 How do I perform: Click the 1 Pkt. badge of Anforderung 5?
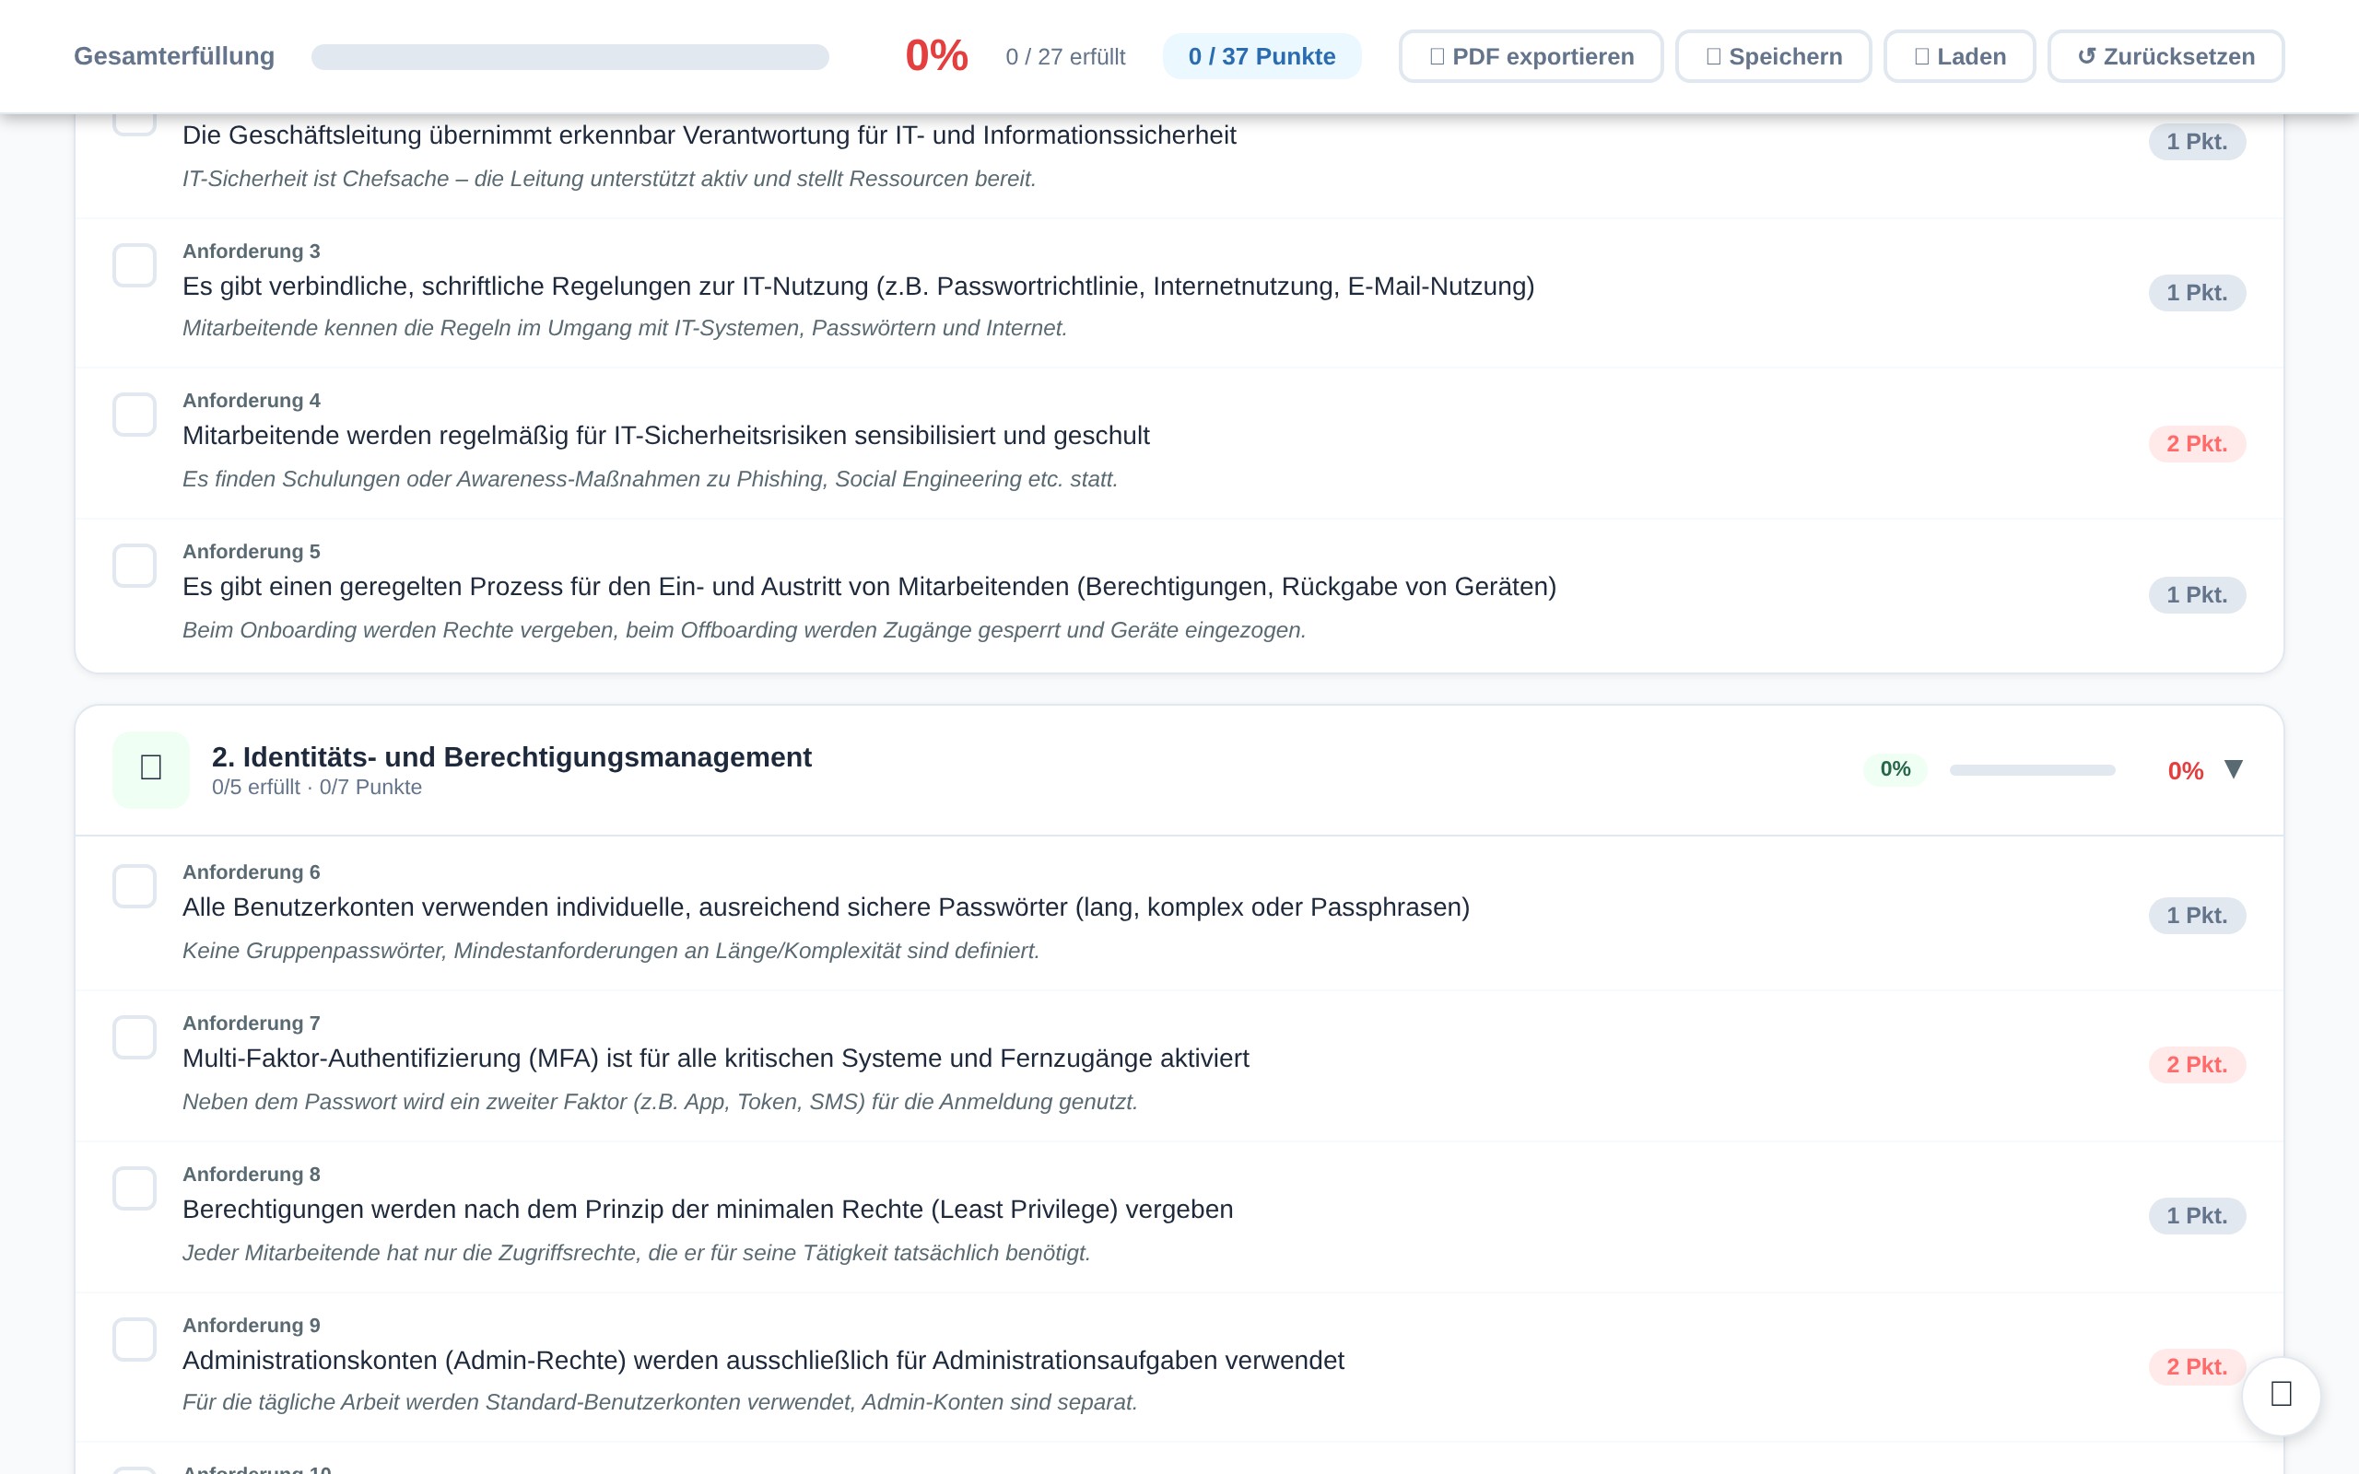[2196, 595]
